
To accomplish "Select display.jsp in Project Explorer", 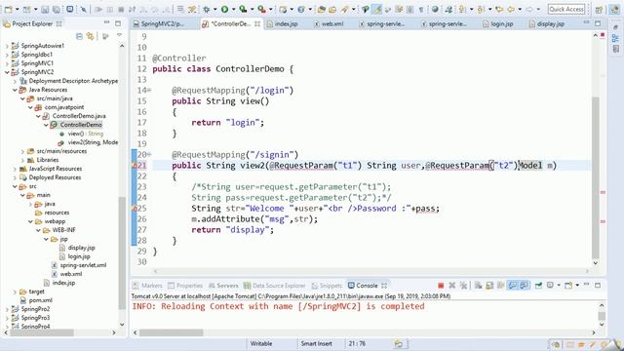I will [81, 248].
